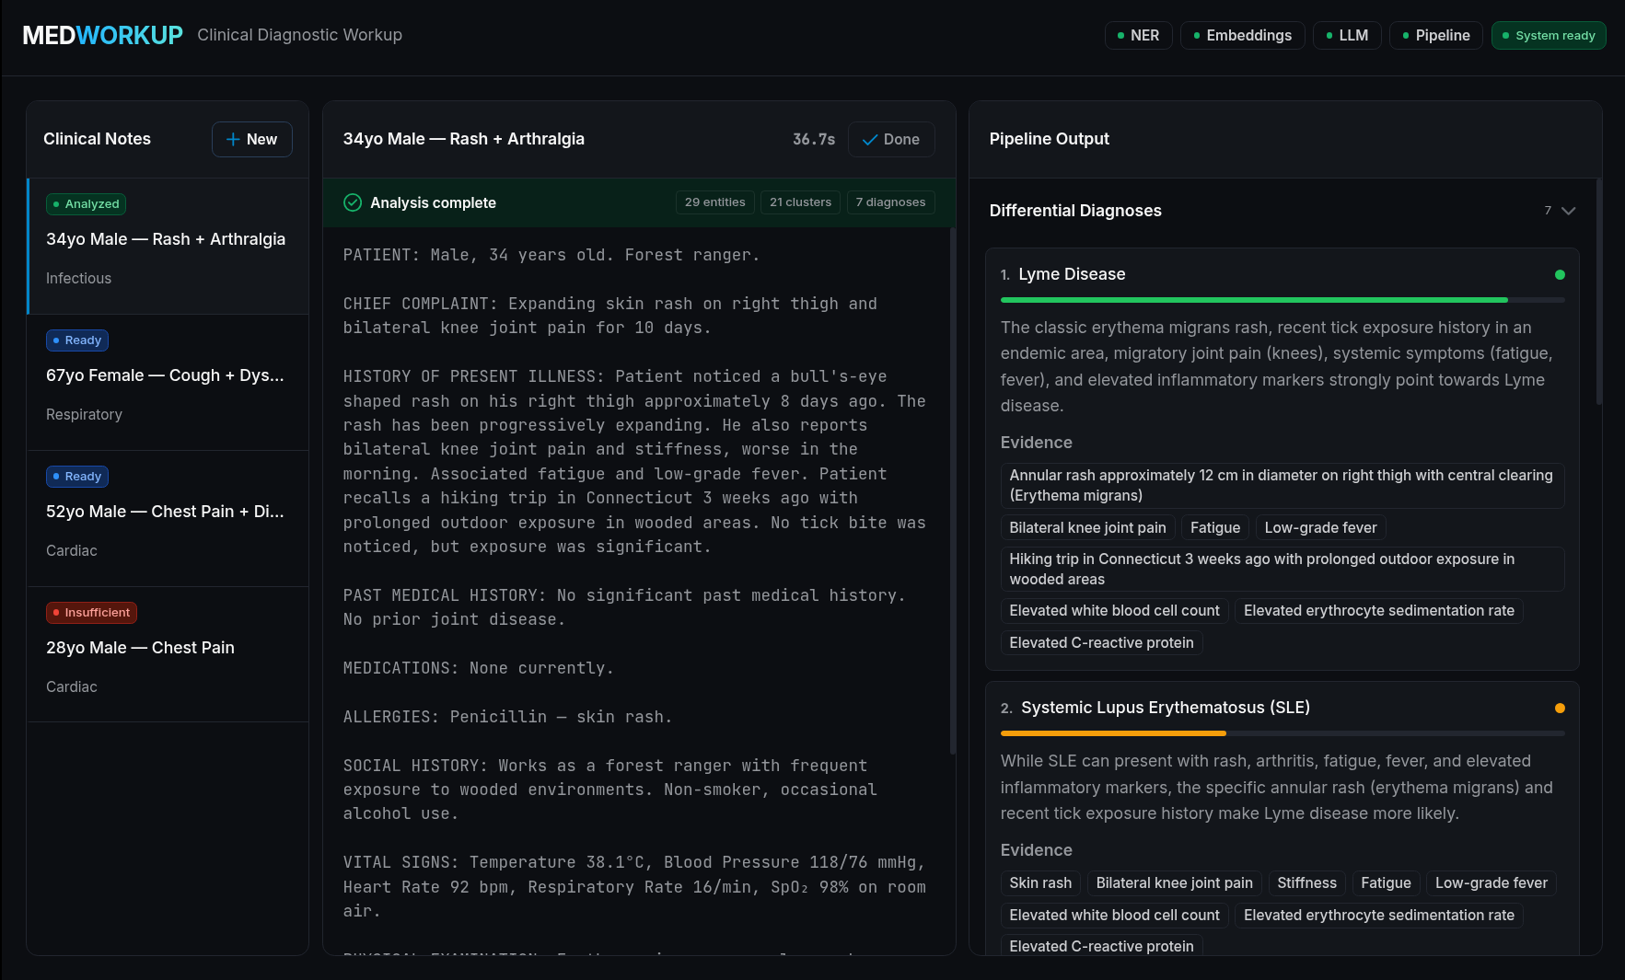The width and height of the screenshot is (1625, 980).
Task: Open the 67yo Female Cough note
Action: coord(168,382)
